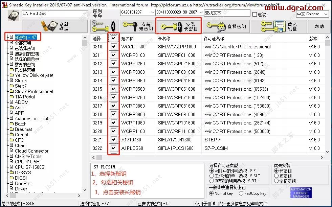332x207 pixels.
Task: Click the hard disk drive icon
Action: click(x=13, y=16)
